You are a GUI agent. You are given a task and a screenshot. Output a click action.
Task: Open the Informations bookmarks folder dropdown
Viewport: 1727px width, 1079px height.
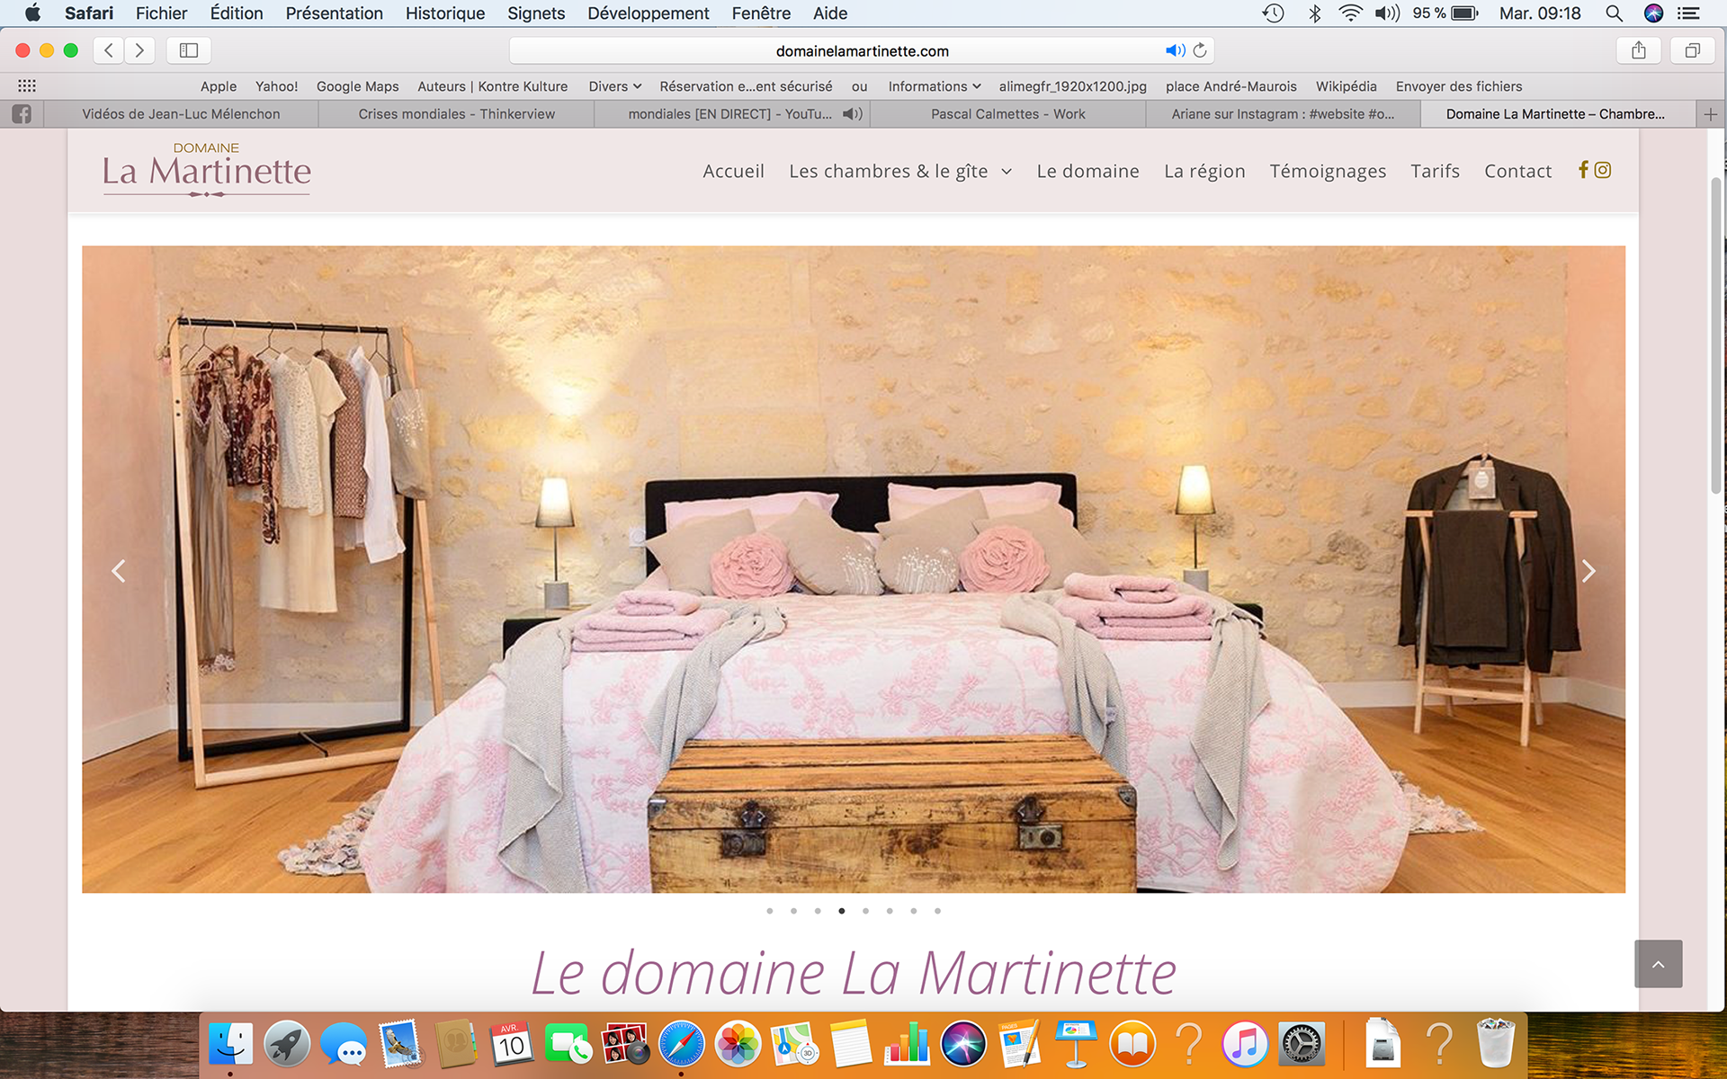click(x=934, y=86)
